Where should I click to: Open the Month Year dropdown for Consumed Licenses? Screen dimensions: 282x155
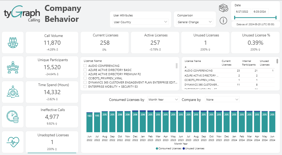[x=163, y=100]
